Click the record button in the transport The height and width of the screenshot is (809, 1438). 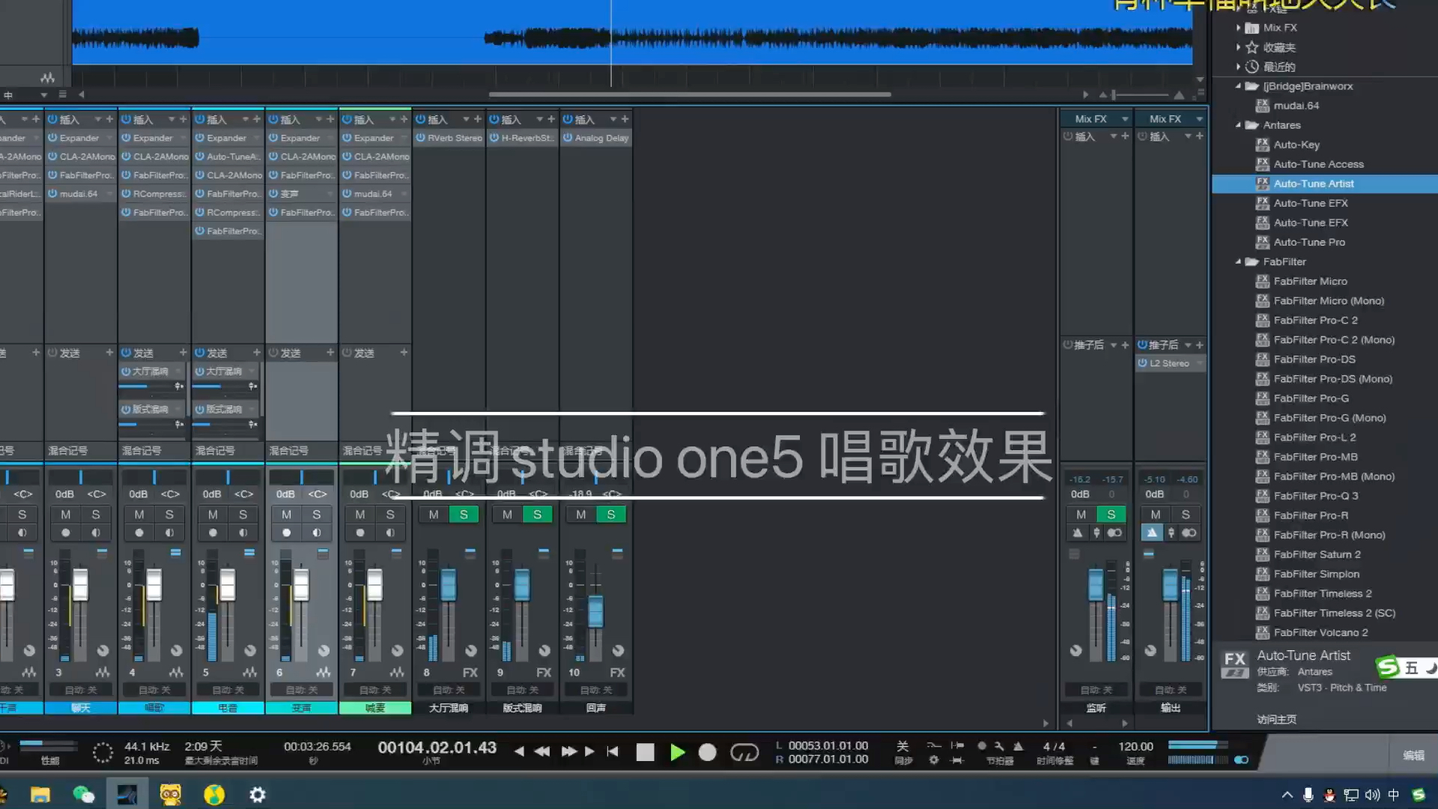tap(706, 752)
